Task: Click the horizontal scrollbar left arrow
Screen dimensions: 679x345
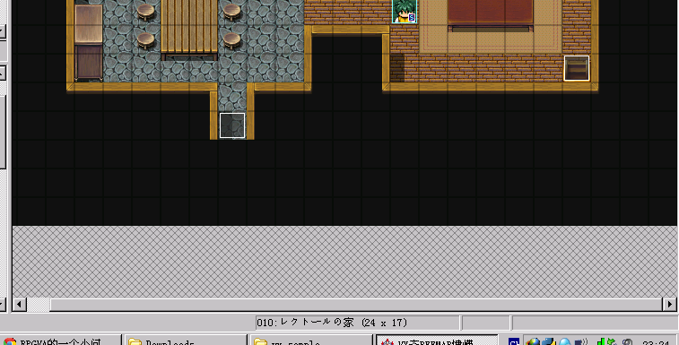Action: click(19, 305)
